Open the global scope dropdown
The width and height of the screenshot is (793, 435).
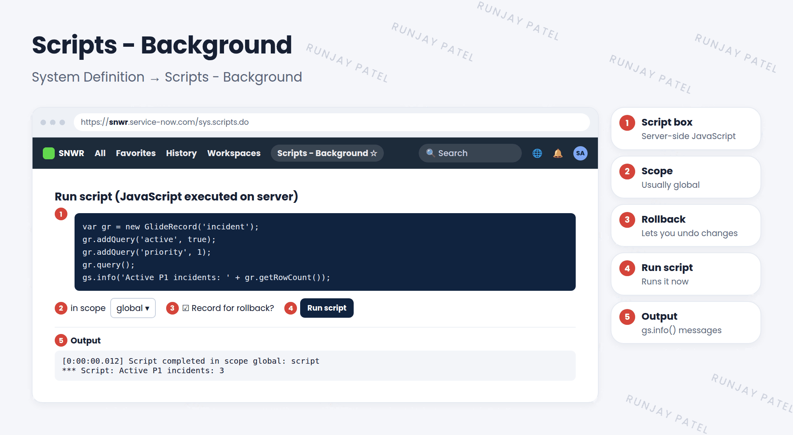click(x=133, y=308)
